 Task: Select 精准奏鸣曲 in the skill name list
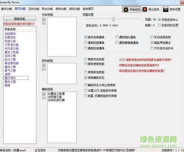[x=11, y=63]
